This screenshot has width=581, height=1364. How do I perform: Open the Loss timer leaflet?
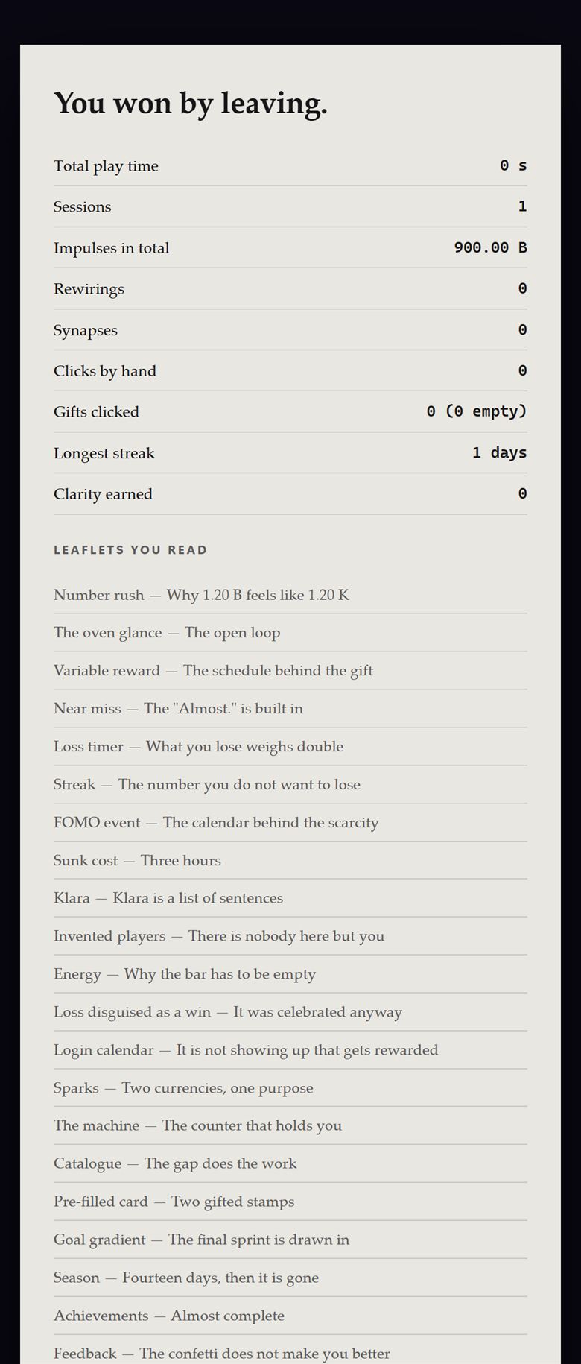pyautogui.click(x=290, y=747)
